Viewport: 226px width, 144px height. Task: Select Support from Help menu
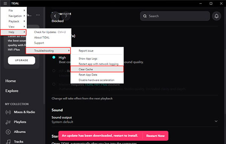(49, 43)
